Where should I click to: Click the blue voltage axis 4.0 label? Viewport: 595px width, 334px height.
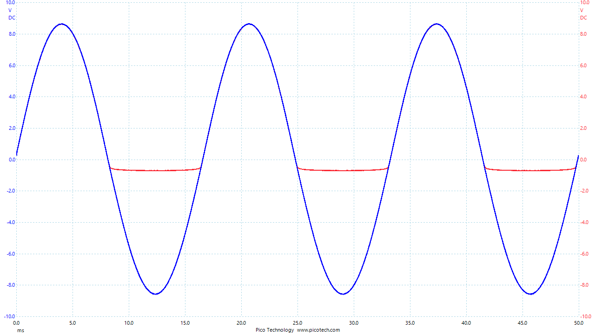click(x=12, y=96)
